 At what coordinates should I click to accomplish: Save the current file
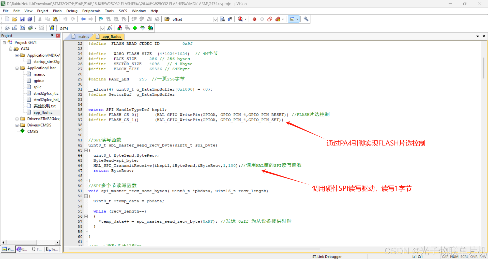point(22,19)
